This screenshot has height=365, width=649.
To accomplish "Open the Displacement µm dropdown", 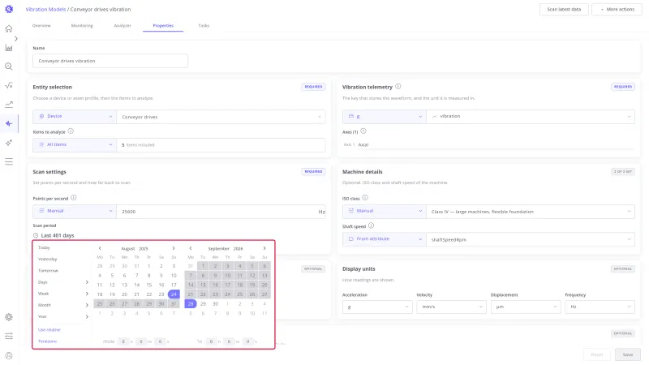I will pyautogui.click(x=526, y=307).
